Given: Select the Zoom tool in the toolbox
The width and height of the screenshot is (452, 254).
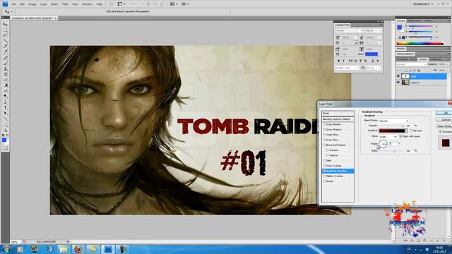Looking at the screenshot, I should pyautogui.click(x=5, y=130).
